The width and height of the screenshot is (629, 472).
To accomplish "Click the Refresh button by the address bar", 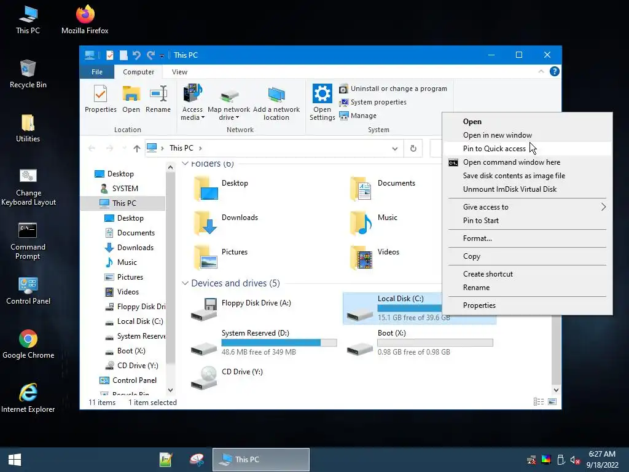I will [413, 149].
